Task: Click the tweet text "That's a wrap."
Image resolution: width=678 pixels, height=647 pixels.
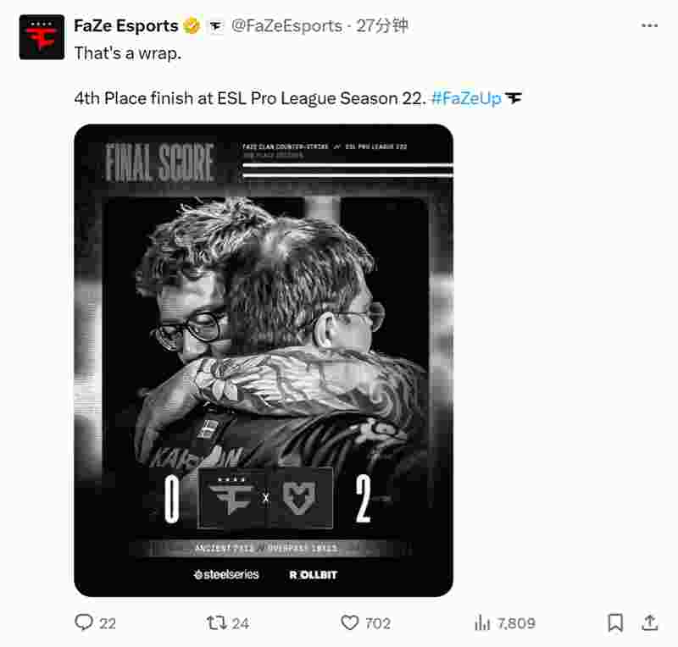Action: tap(128, 53)
